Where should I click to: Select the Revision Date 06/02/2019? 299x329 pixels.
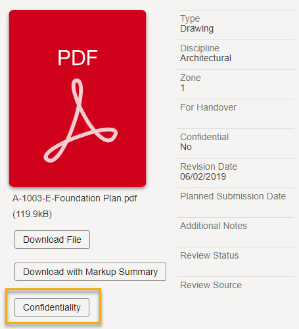(203, 176)
